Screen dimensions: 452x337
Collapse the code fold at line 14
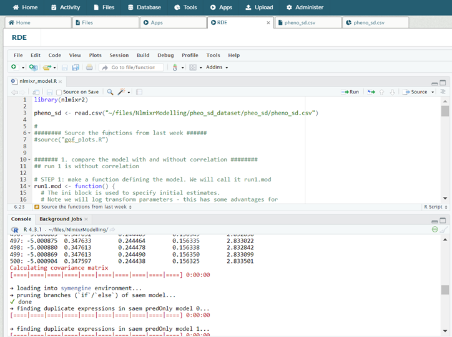point(29,186)
